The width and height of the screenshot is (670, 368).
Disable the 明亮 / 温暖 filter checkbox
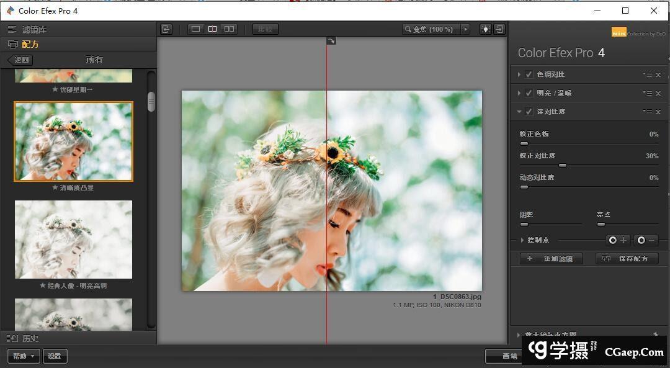click(529, 93)
